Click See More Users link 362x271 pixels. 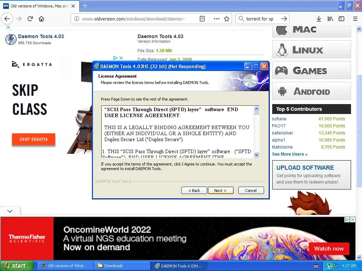pyautogui.click(x=290, y=154)
